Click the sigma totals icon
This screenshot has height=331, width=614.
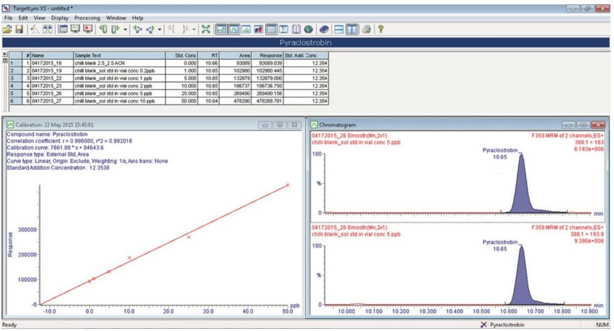[x=285, y=30]
